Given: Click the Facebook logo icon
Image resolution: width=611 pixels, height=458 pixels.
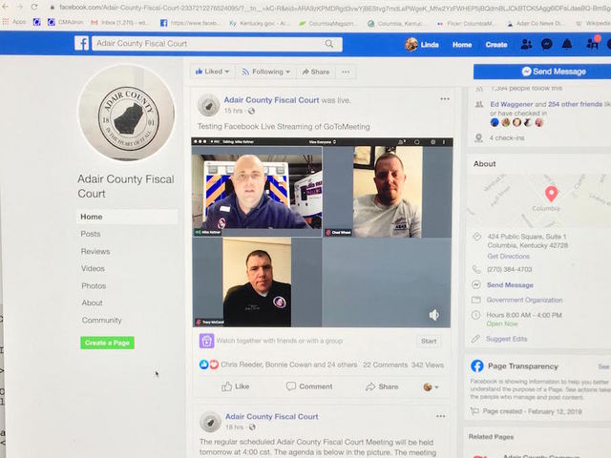Looking at the screenshot, I should click(82, 43).
